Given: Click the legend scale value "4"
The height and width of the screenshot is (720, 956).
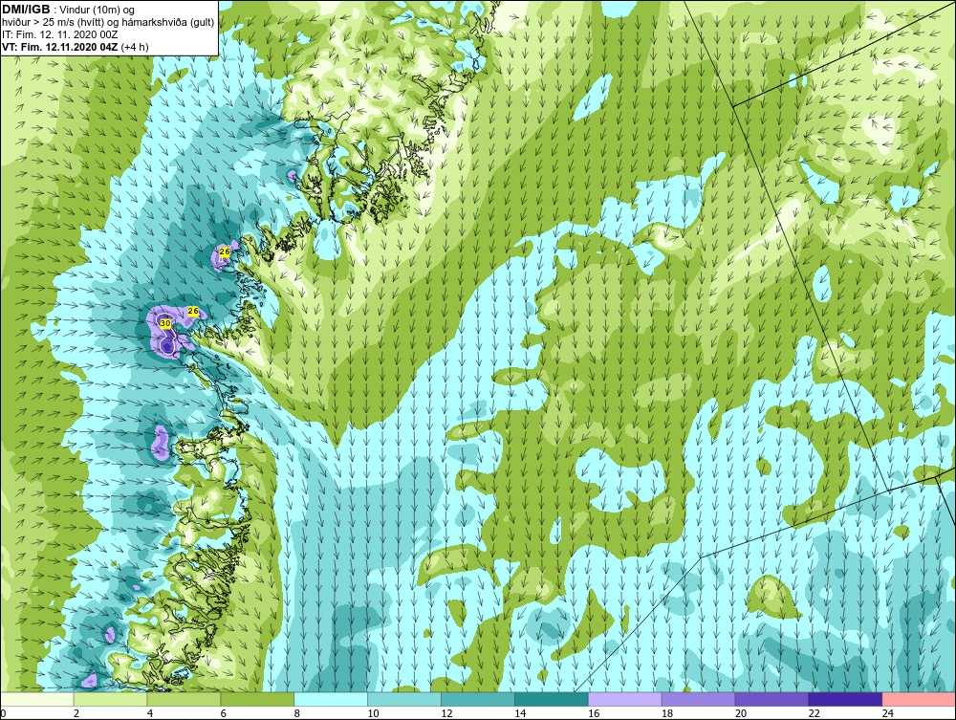Looking at the screenshot, I should (149, 713).
